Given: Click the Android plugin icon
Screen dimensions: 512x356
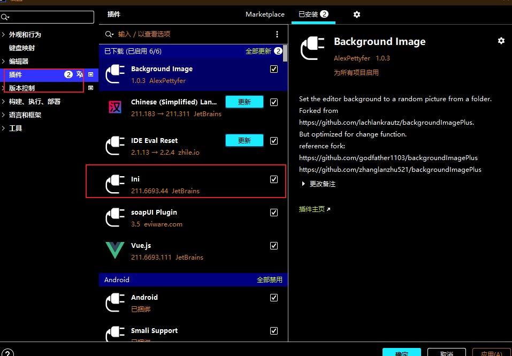Looking at the screenshot, I should click(115, 302).
